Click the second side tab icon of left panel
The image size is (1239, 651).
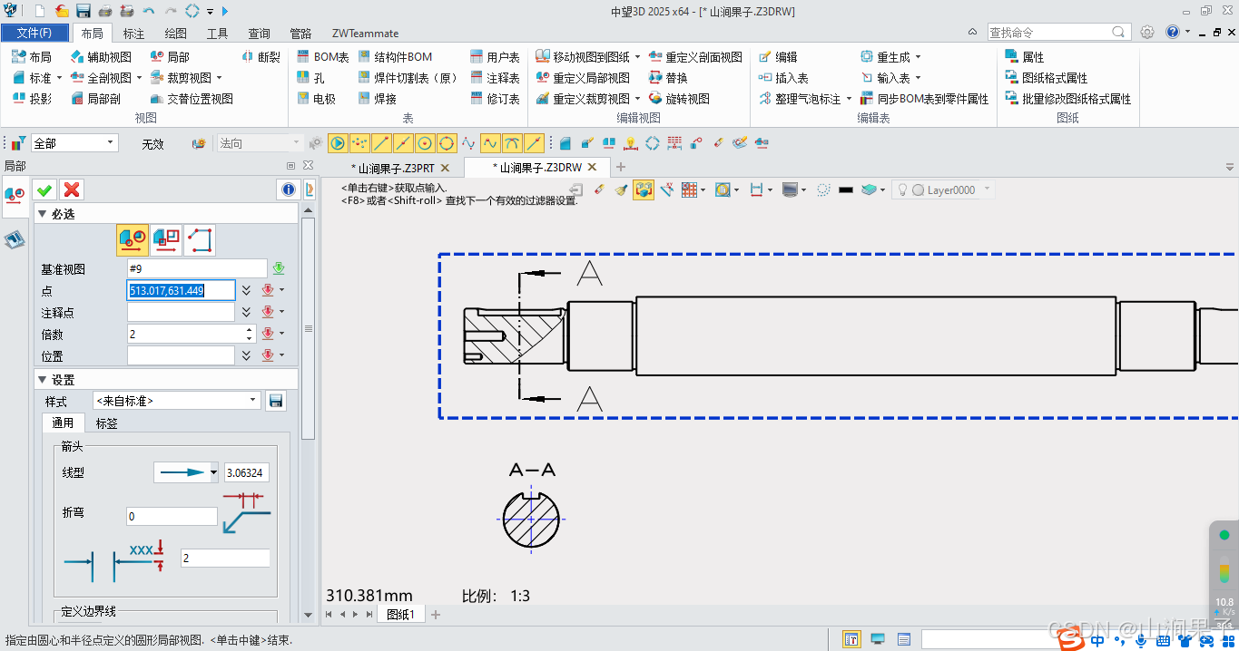coord(15,239)
